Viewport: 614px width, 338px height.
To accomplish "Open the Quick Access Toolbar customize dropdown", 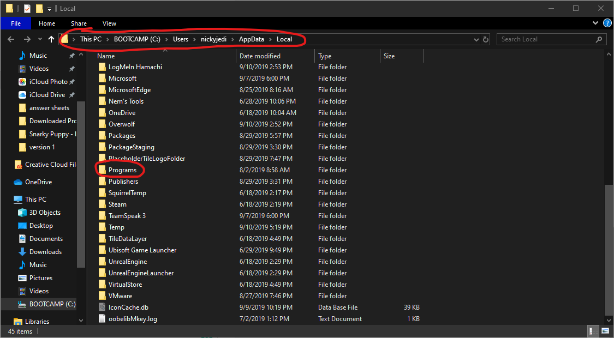I will [49, 9].
